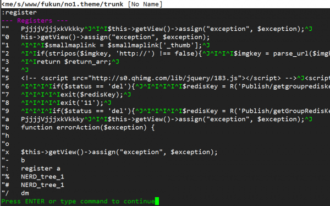Click register "# 'NERD_tree_1' entry
This screenshot has height=206, width=330.
(42, 185)
